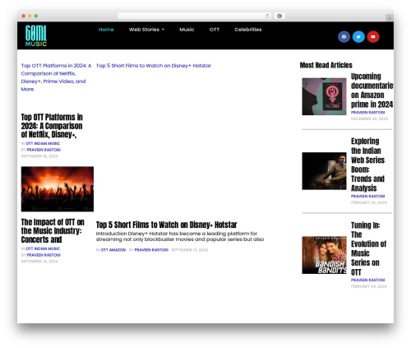Go to the Home menu item

106,30
